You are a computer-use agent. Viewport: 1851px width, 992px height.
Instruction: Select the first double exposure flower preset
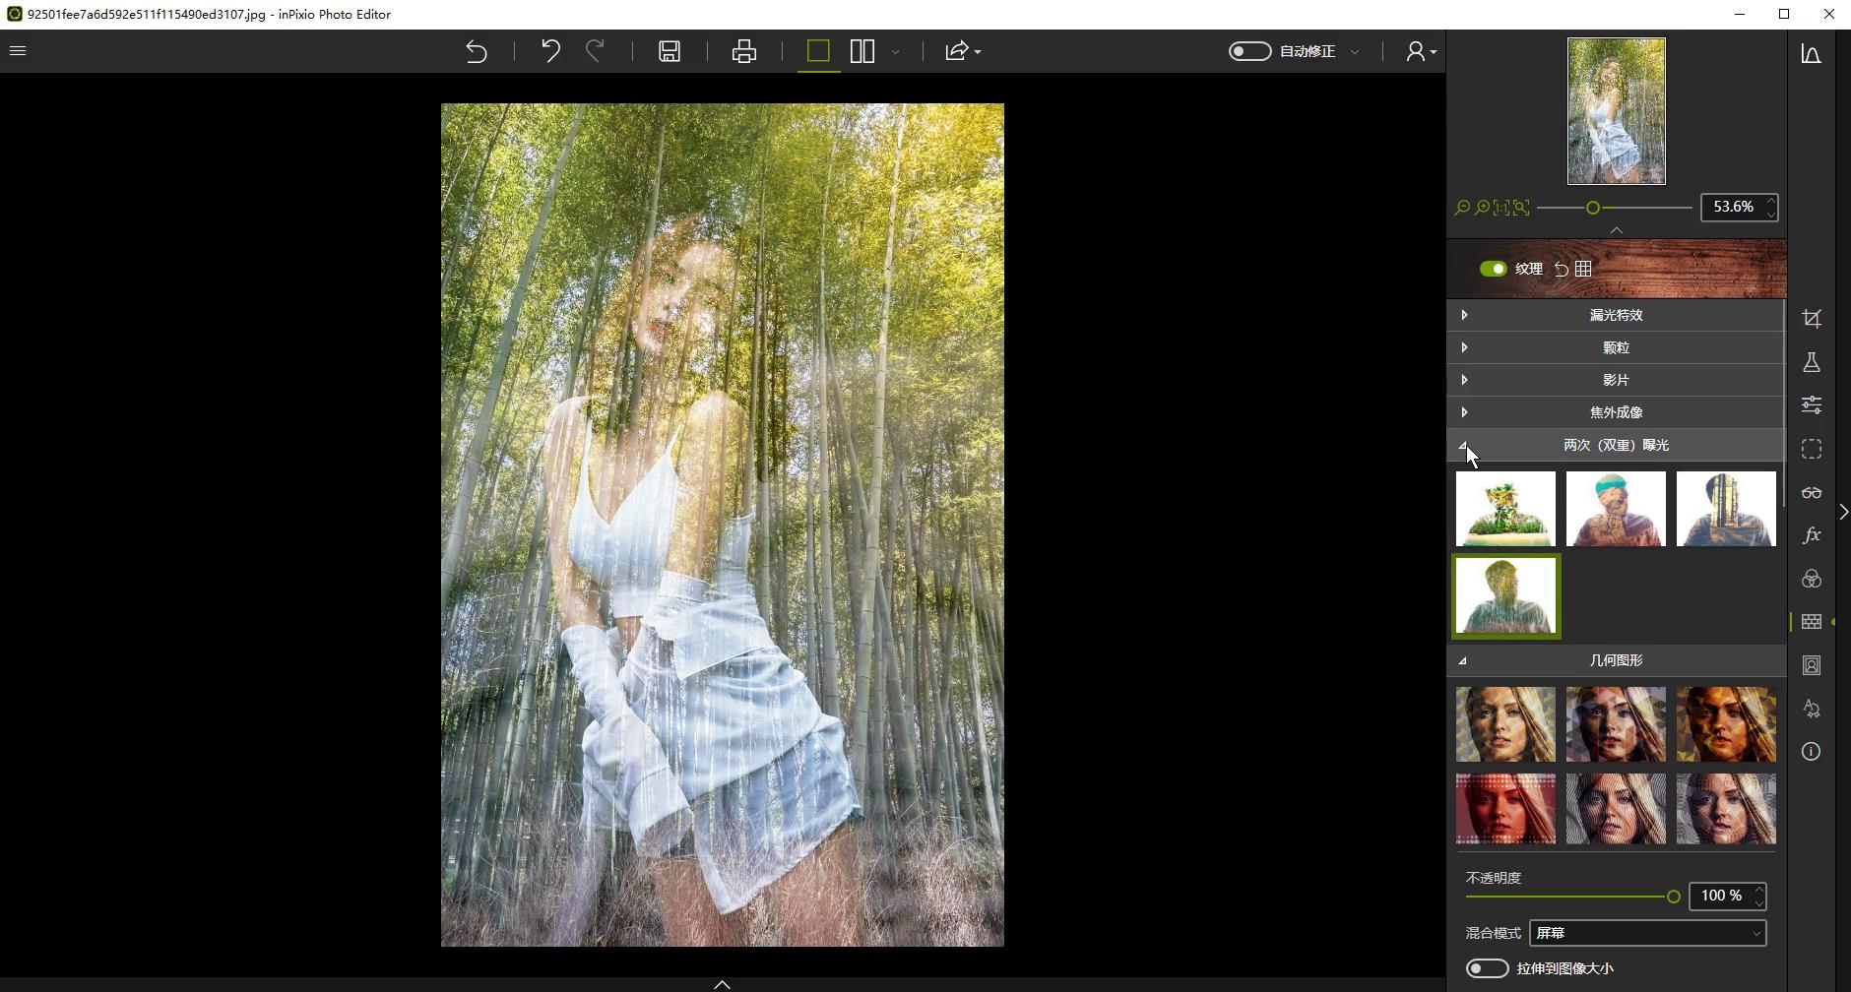pos(1505,509)
